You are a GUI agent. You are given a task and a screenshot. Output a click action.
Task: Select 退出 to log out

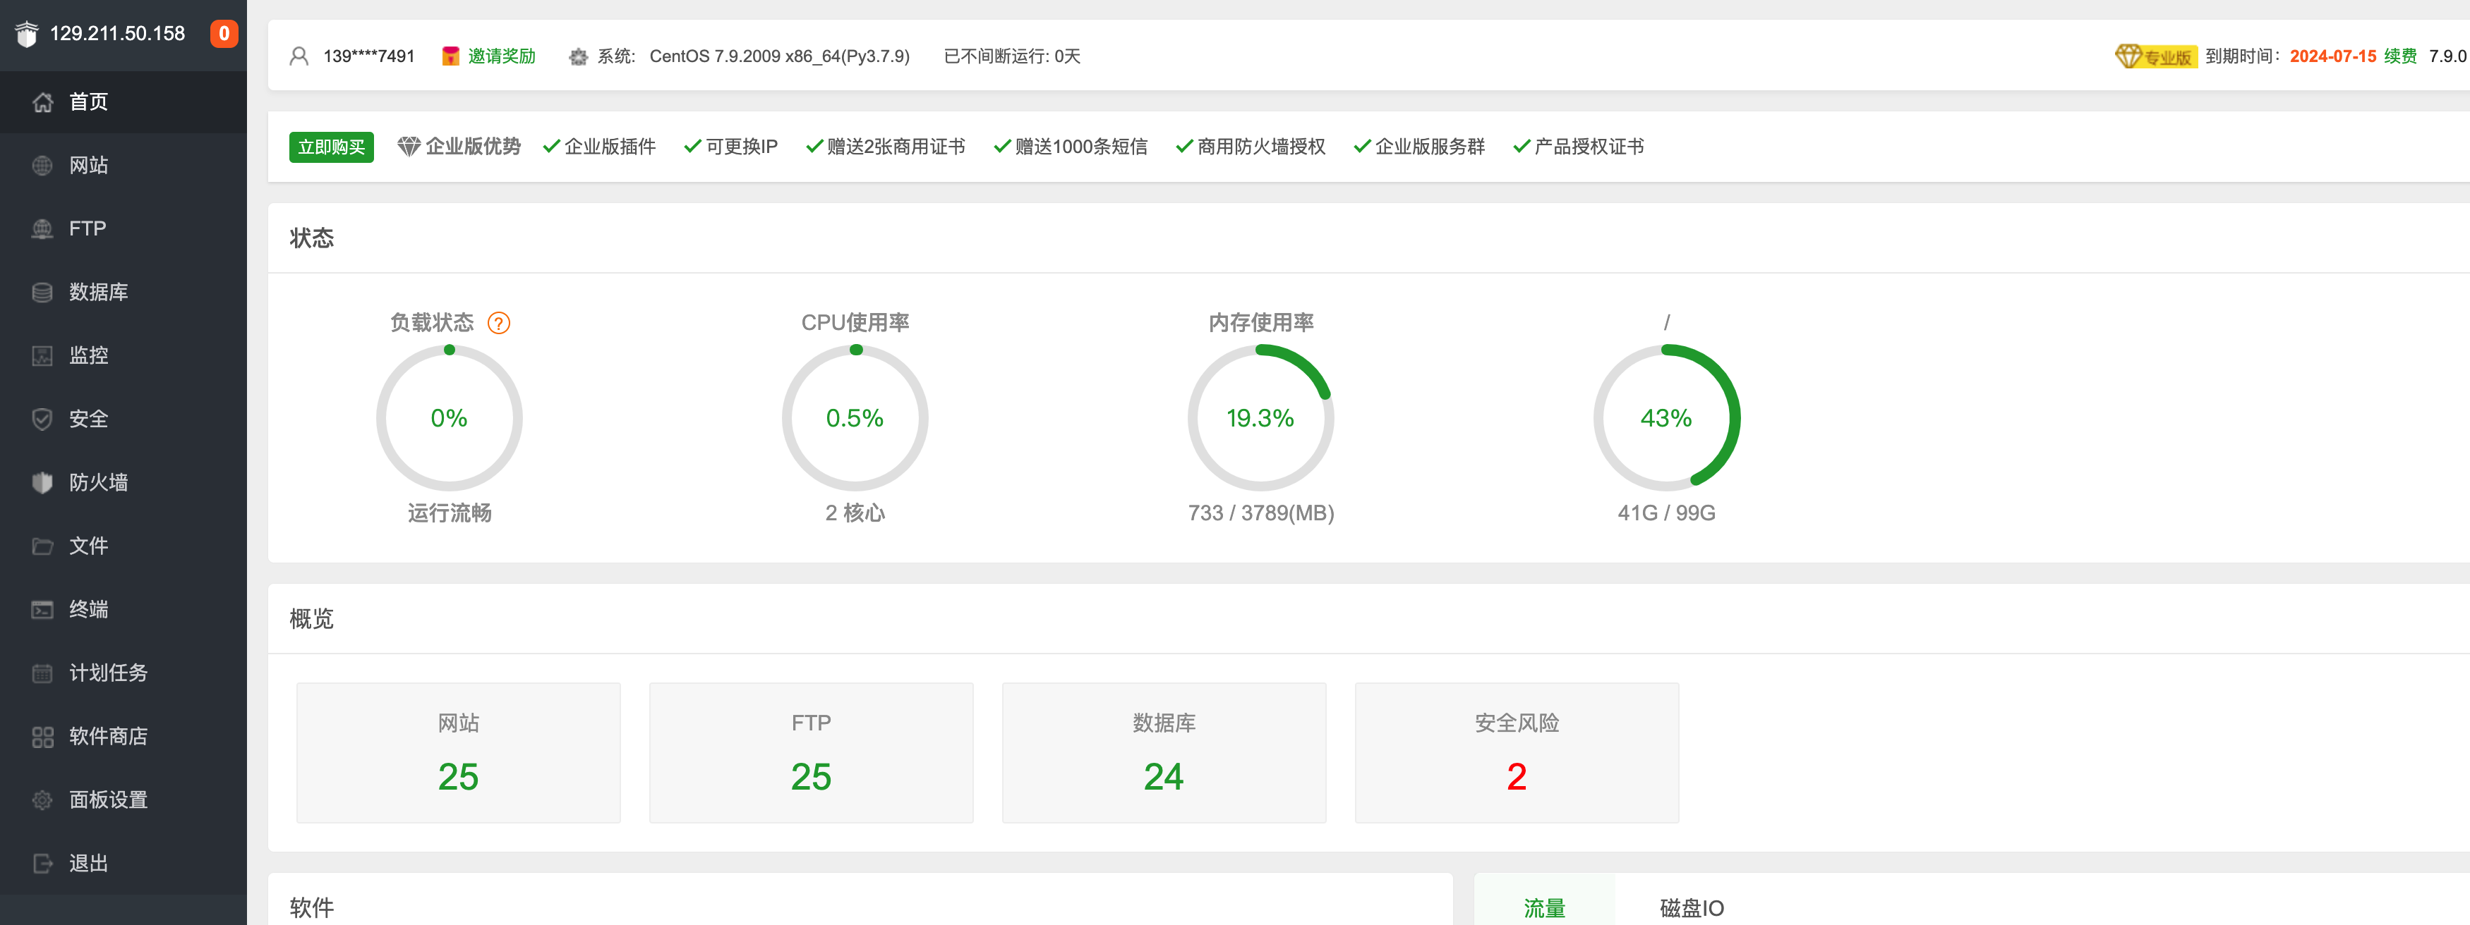(x=123, y=863)
